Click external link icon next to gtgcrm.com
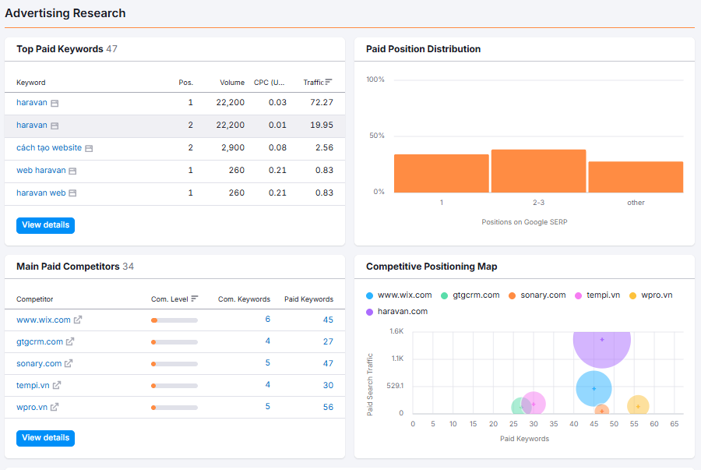The width and height of the screenshot is (701, 470). coord(70,341)
